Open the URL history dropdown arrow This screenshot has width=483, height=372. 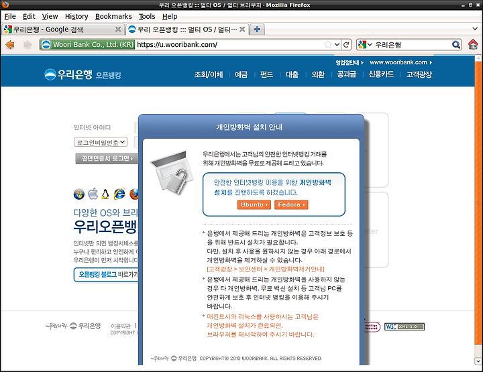click(x=337, y=45)
